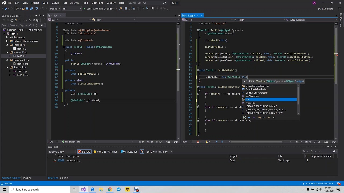The image size is (344, 193).
Task: Click the Navigate Backward icon
Action: [x=5, y=9]
